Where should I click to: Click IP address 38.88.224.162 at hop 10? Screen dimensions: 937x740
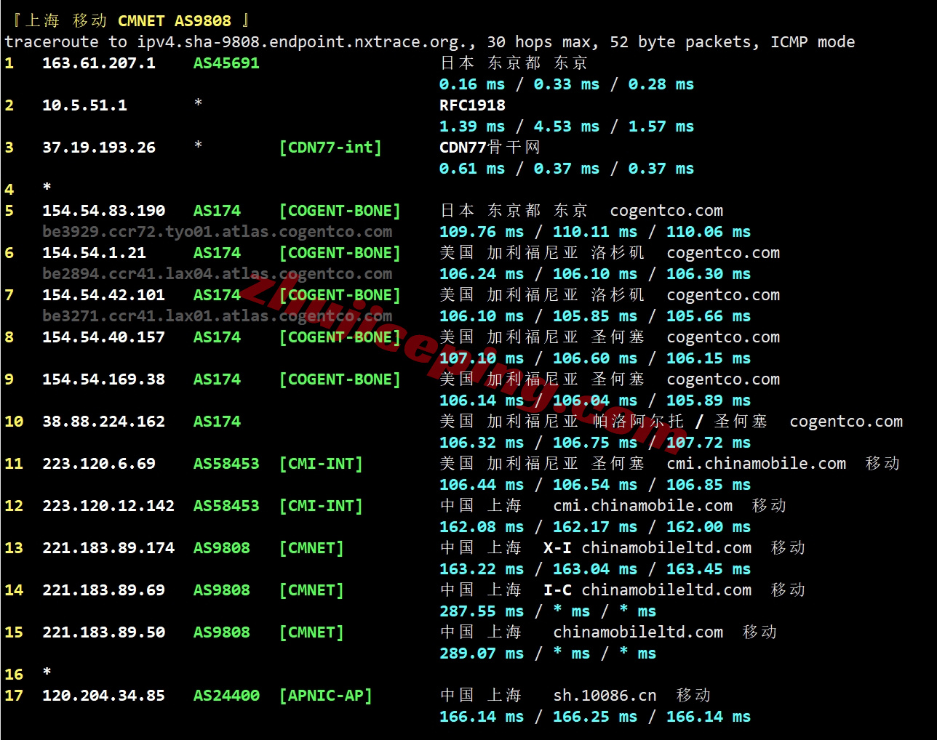pyautogui.click(x=103, y=422)
